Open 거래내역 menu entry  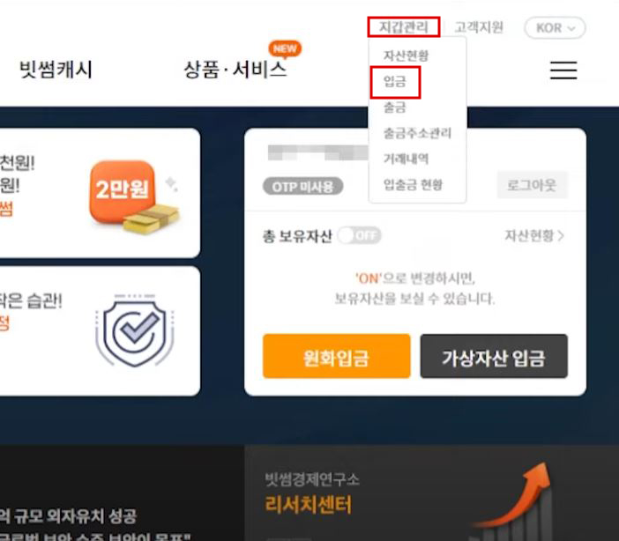click(x=406, y=159)
